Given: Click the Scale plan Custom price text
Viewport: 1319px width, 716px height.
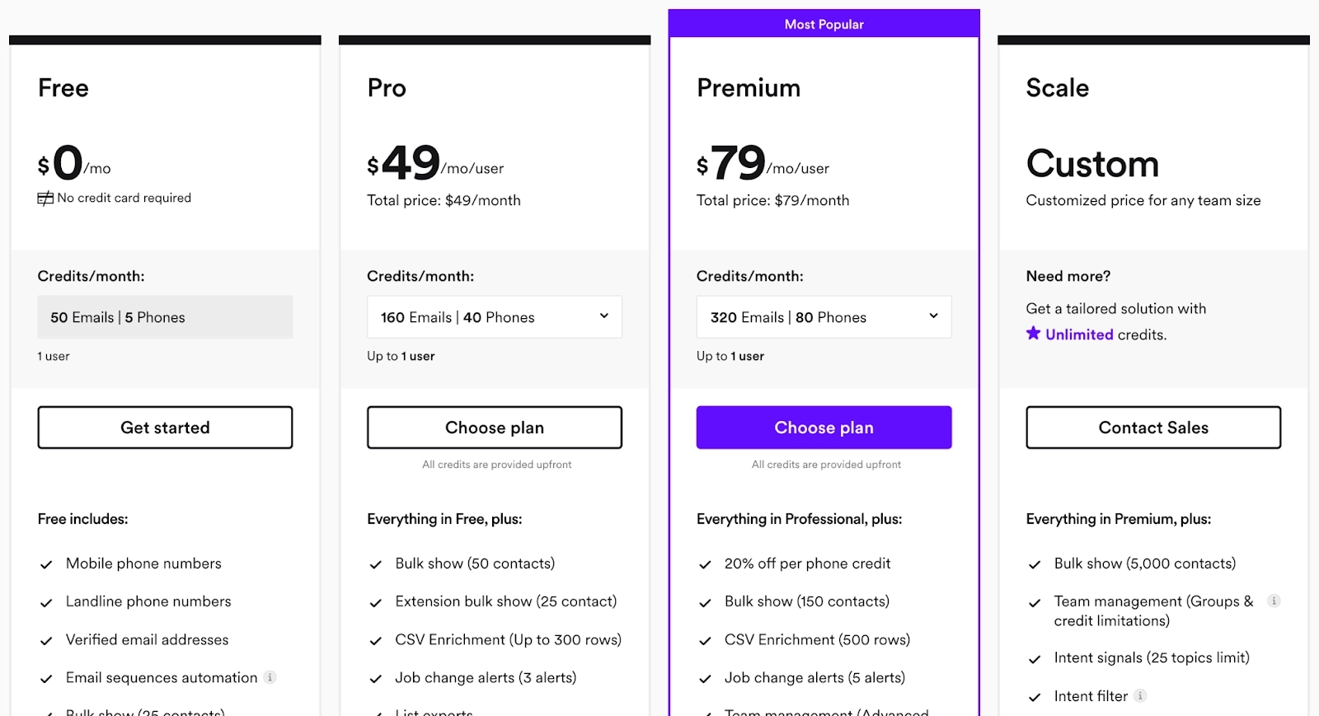Looking at the screenshot, I should coord(1092,163).
